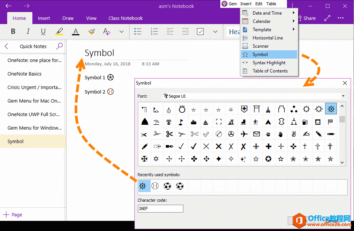This screenshot has height=231, width=354.
Task: Apply bold formatting
Action: [x=13, y=32]
